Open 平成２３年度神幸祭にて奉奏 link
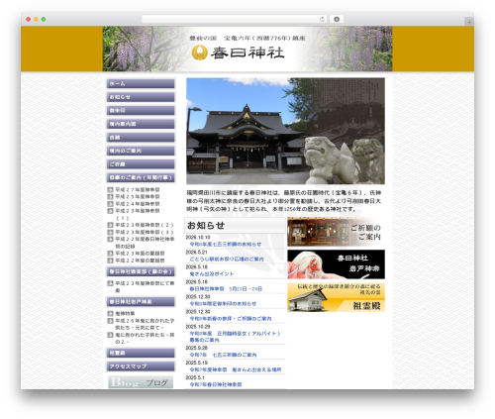This screenshot has width=495, height=419. 145,287
